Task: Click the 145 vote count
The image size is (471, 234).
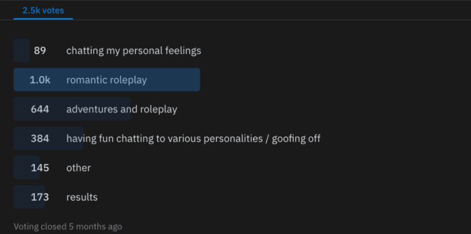Action: pyautogui.click(x=40, y=168)
